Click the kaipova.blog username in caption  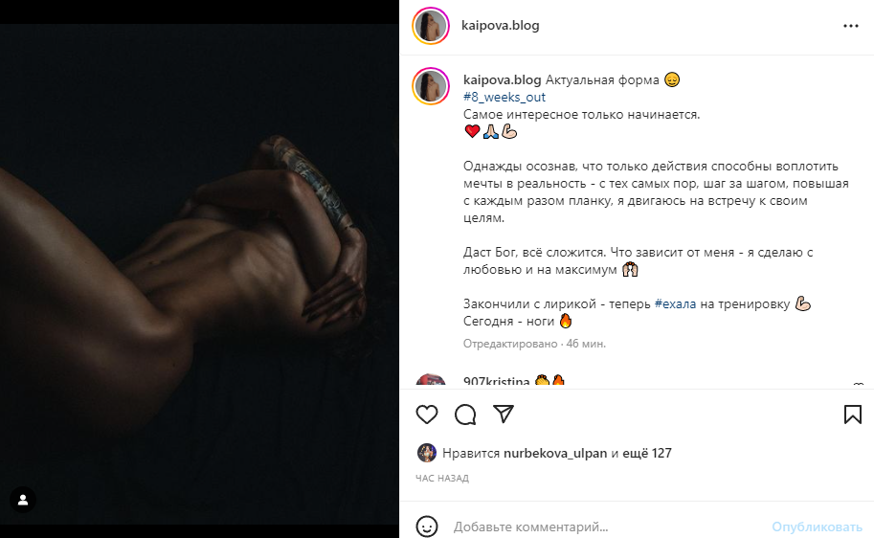[x=502, y=79]
